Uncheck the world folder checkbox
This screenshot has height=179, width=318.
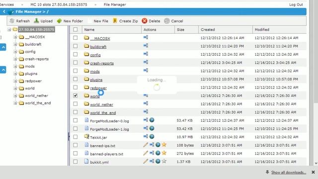[75, 95]
